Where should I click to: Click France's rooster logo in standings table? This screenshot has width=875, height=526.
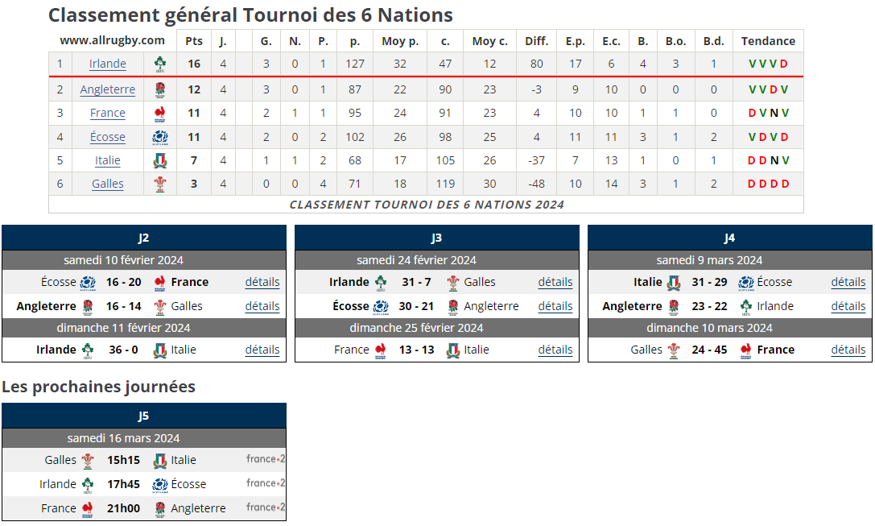(x=160, y=113)
